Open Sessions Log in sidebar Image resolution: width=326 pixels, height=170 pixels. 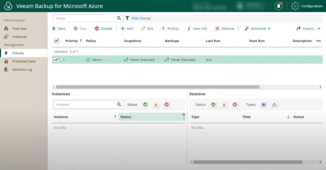pyautogui.click(x=22, y=69)
